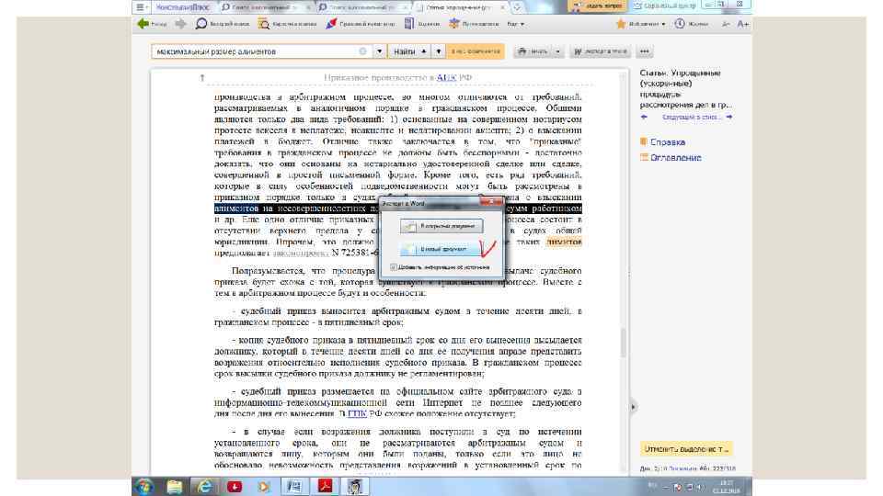Screen dimensions: 883x496
Task: Open the Adobe Reader taskbar icon
Action: click(x=325, y=487)
